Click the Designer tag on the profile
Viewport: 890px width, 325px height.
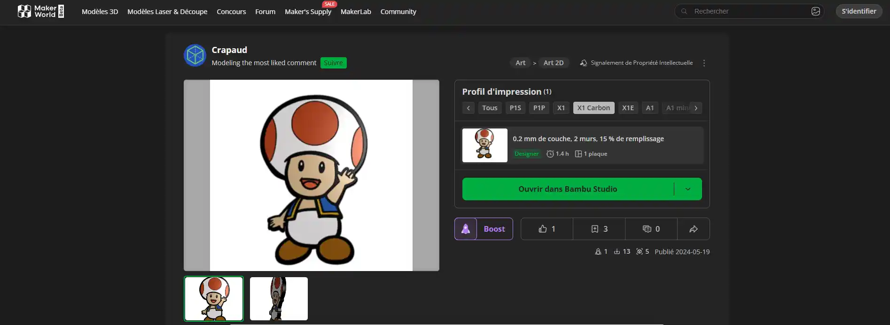click(x=526, y=154)
